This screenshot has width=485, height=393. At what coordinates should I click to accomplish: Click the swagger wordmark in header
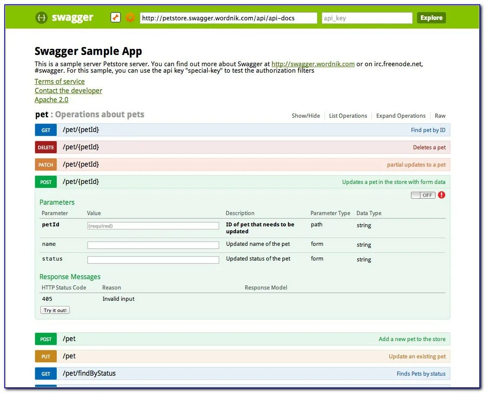[72, 18]
